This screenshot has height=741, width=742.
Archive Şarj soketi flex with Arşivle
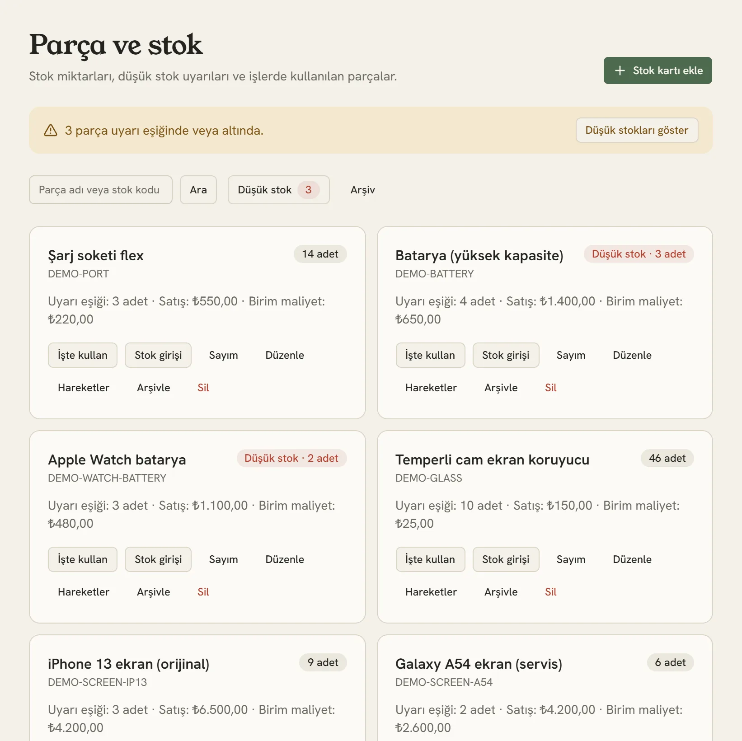click(x=154, y=388)
